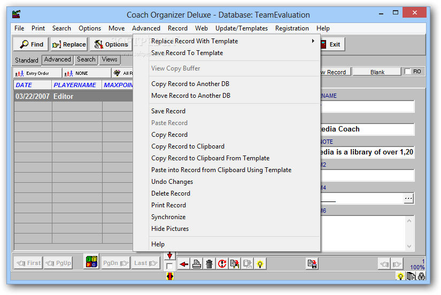Click the All Records filter icon
The height and width of the screenshot is (295, 441).
[x=117, y=73]
